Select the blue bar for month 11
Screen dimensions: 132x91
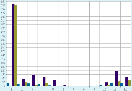coord(111,84)
